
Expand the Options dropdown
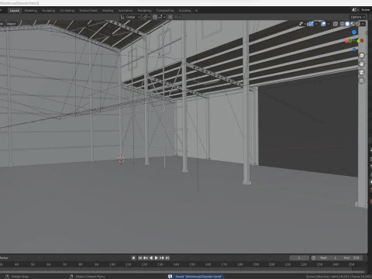coord(358,17)
